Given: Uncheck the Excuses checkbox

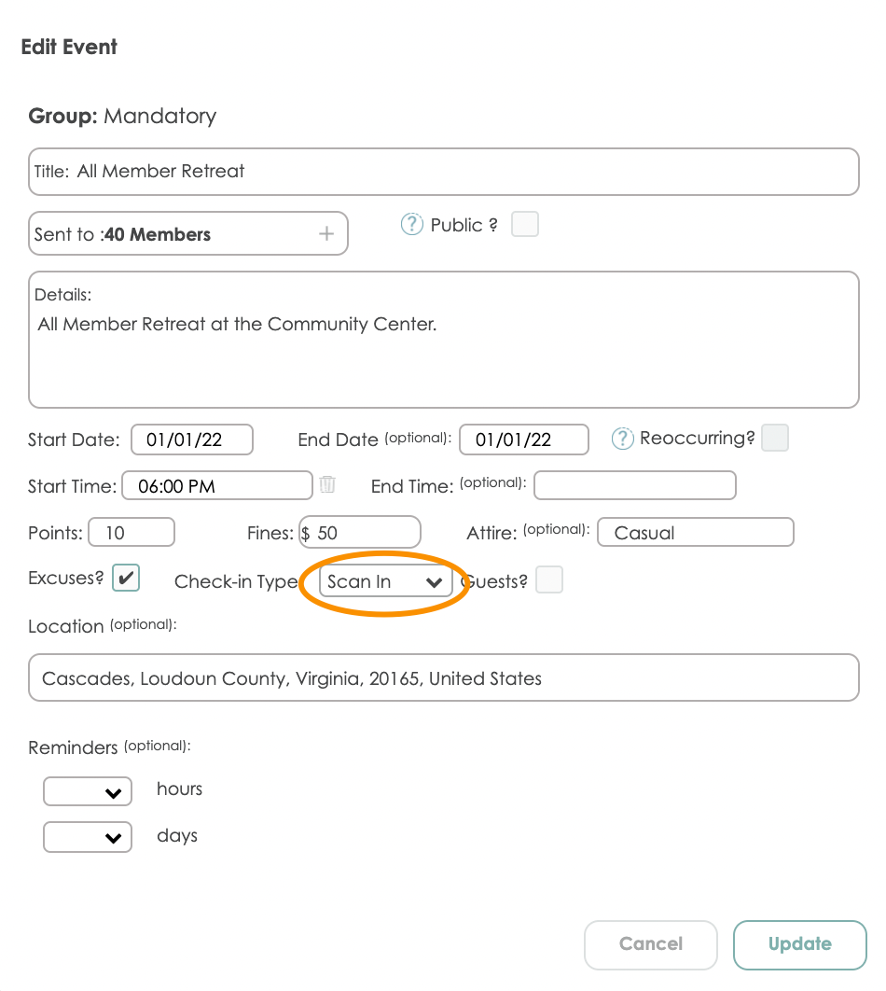Looking at the screenshot, I should click(x=126, y=578).
